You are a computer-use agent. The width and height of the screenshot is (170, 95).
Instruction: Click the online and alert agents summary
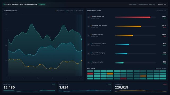point(161,69)
